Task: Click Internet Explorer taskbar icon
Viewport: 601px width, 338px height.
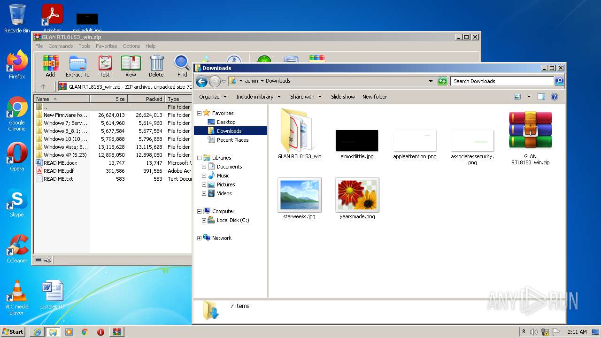Action: [x=37, y=332]
